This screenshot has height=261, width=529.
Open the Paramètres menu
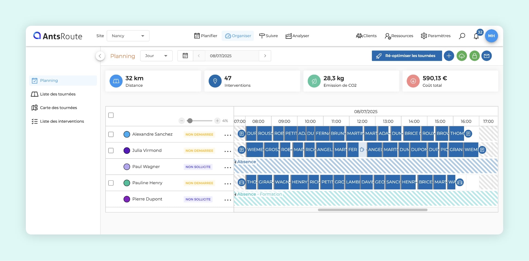pyautogui.click(x=436, y=36)
